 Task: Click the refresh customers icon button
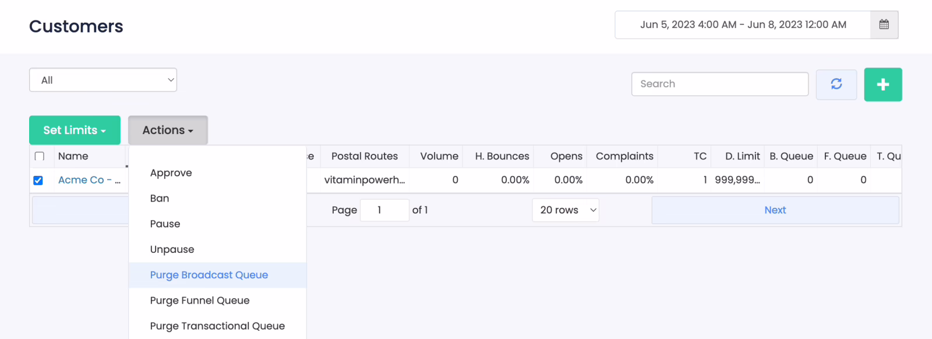836,84
